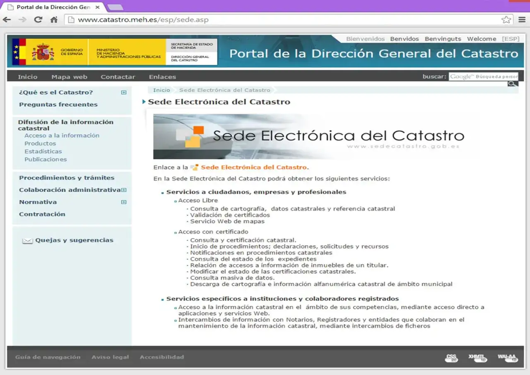Open Contratación in the sidebar
530x375 pixels.
point(42,214)
